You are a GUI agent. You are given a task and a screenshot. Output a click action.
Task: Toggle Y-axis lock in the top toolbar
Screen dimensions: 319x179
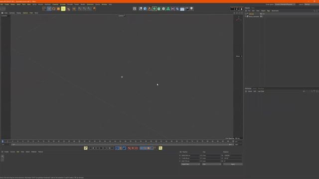click(84, 9)
